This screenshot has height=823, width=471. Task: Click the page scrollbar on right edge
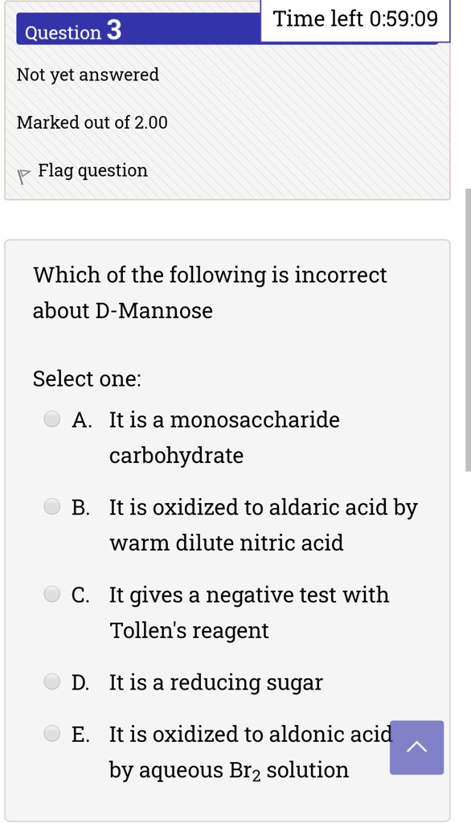[x=468, y=330]
